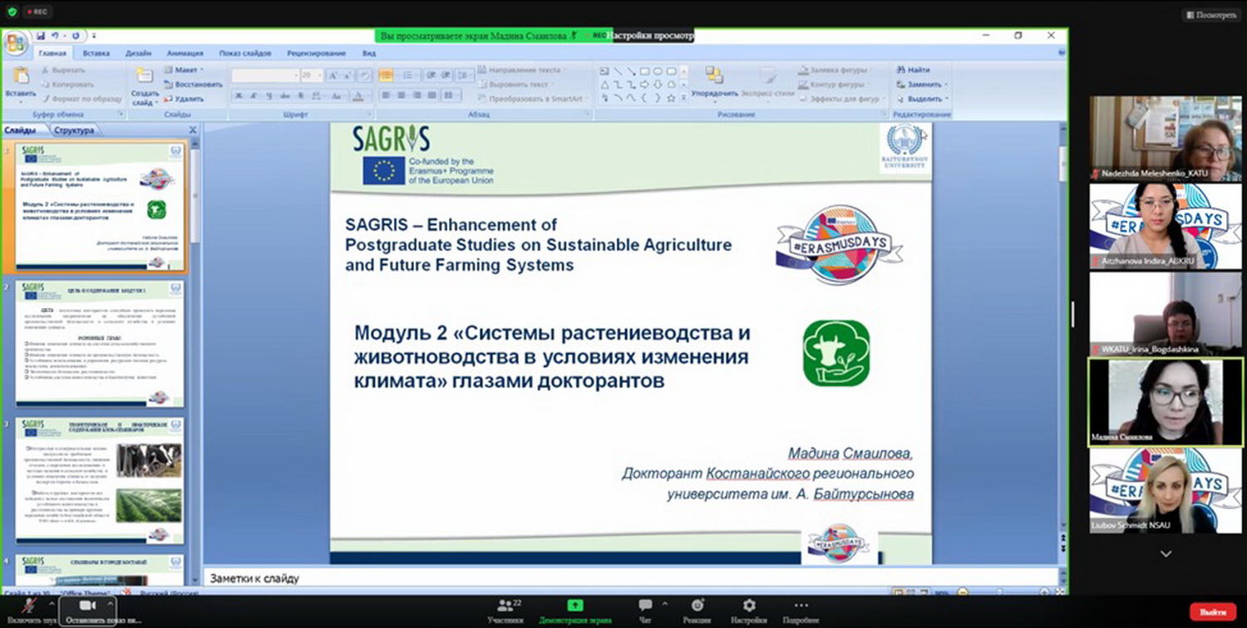Create a new slide with Создать слайд
This screenshot has height=628, width=1247.
tap(145, 86)
